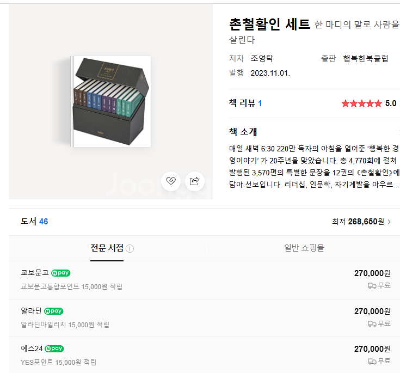This screenshot has width=400, height=373.
Task: Click Npay badge beside 예스24
Action: [x=54, y=348]
